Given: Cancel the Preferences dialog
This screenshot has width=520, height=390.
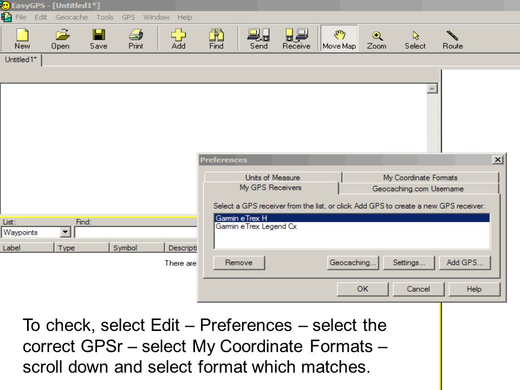Looking at the screenshot, I should 419,289.
